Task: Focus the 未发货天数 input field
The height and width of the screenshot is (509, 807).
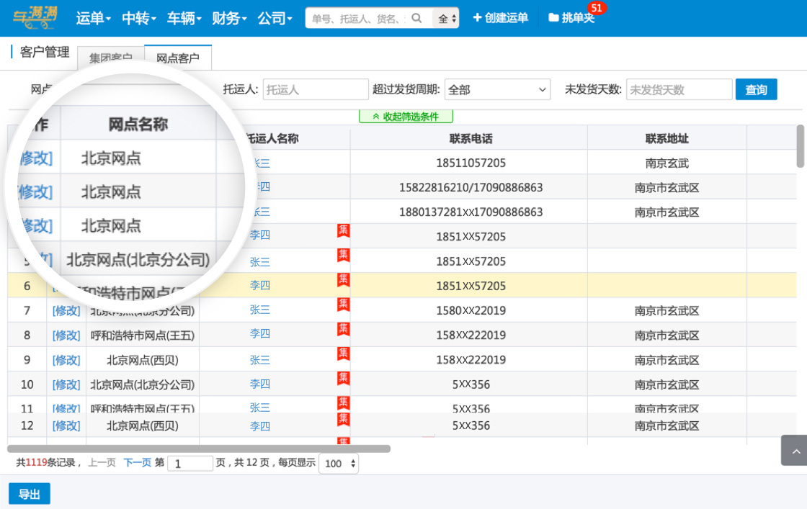Action: pyautogui.click(x=679, y=89)
